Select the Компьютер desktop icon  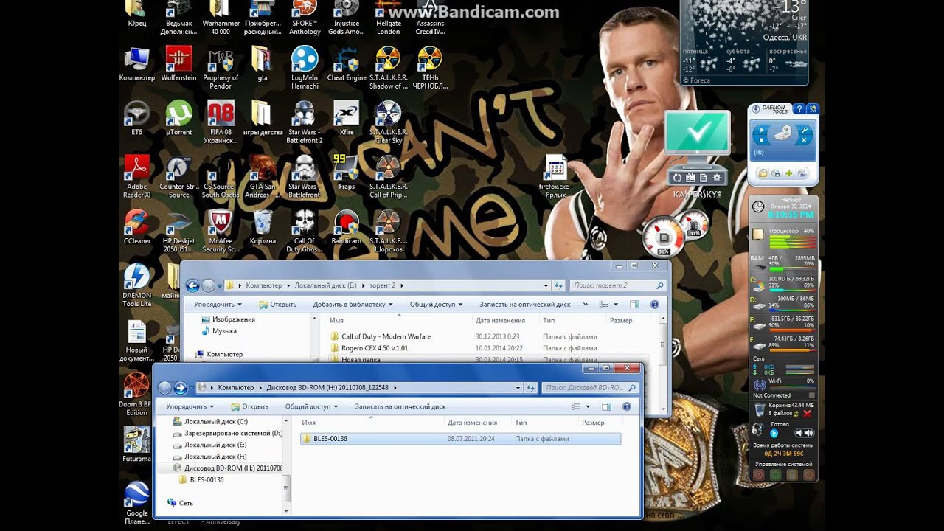[136, 64]
